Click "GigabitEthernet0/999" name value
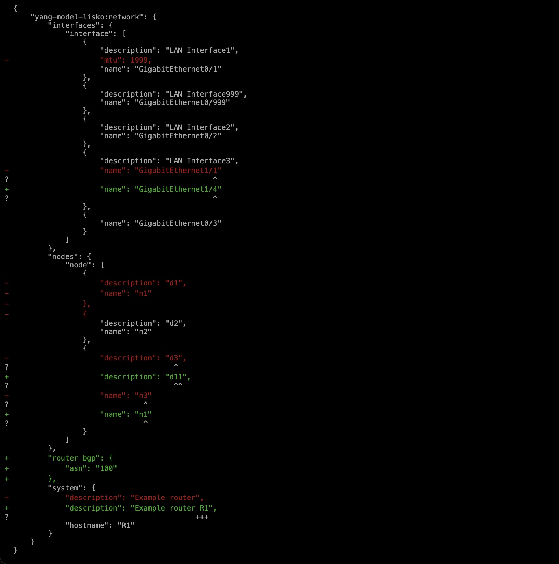The image size is (559, 564). [182, 102]
